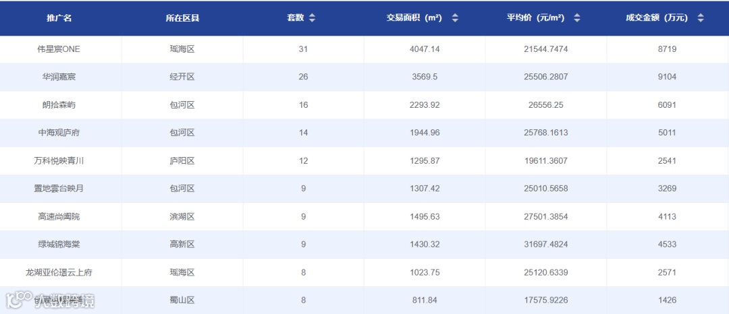Click the average price 27501.3854
This screenshot has height=314, width=729.
[546, 216]
